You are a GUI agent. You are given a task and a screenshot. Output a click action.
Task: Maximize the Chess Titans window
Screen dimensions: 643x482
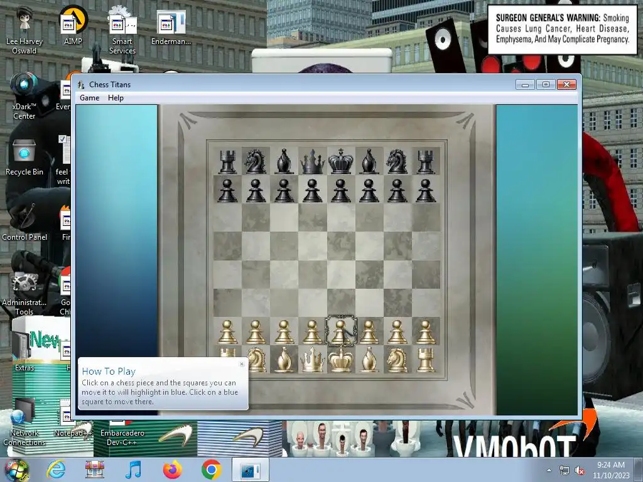(546, 85)
